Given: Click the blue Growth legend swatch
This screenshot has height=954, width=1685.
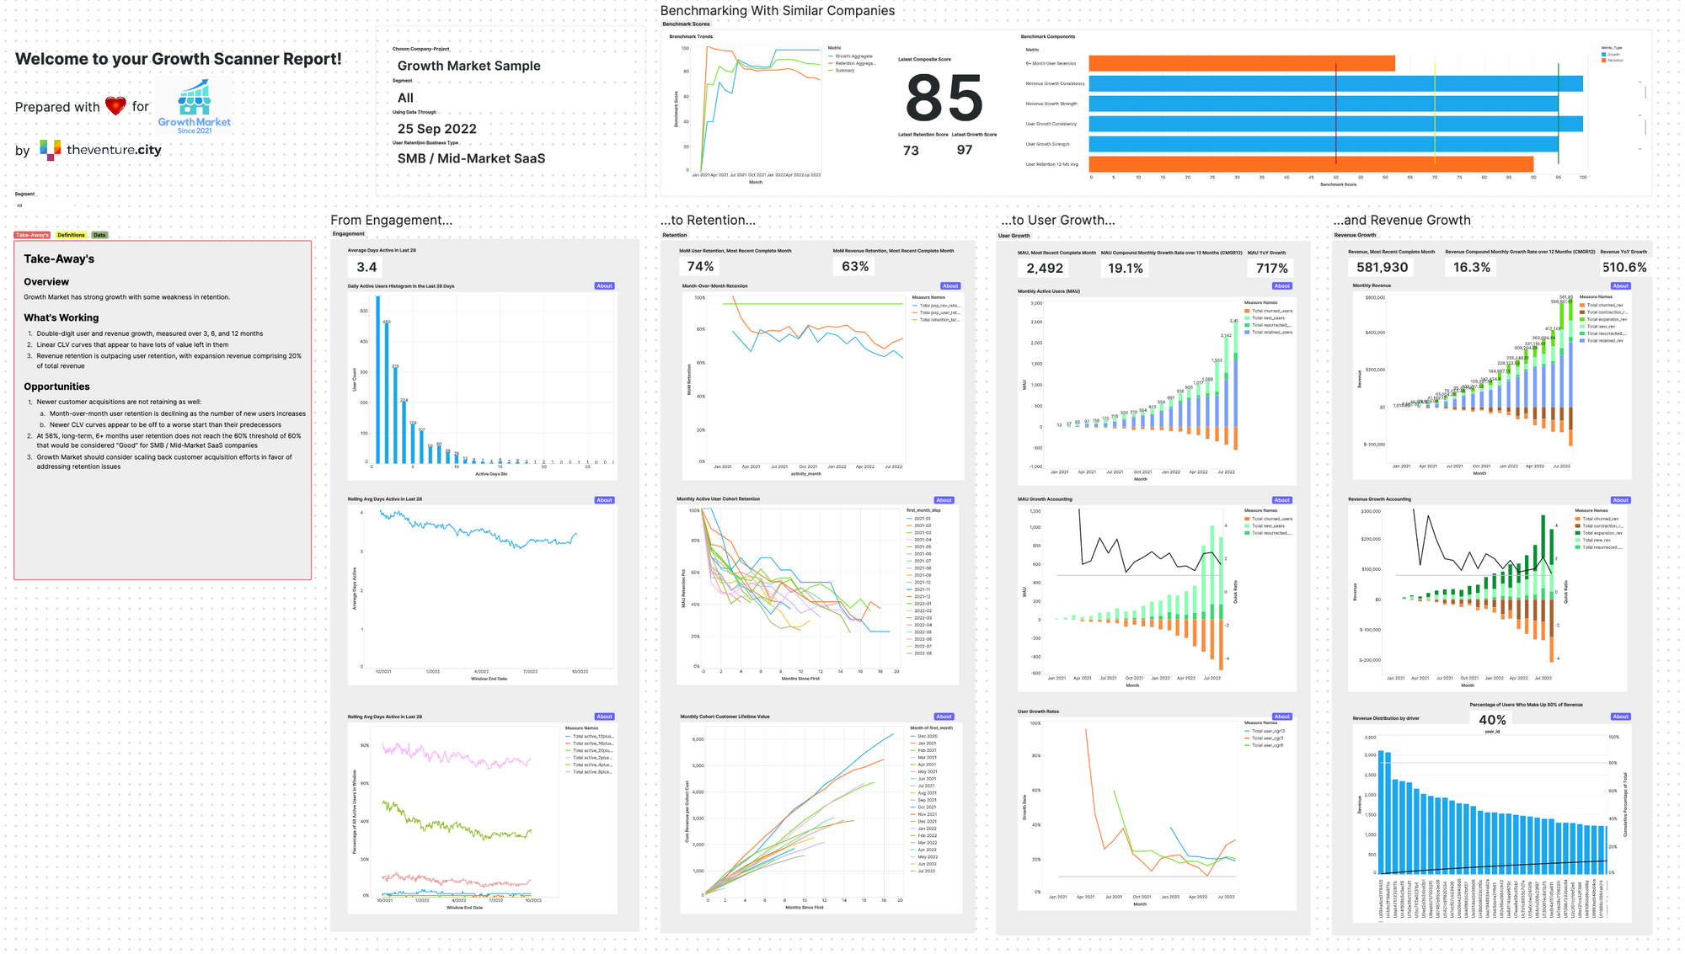Looking at the screenshot, I should pos(1603,55).
